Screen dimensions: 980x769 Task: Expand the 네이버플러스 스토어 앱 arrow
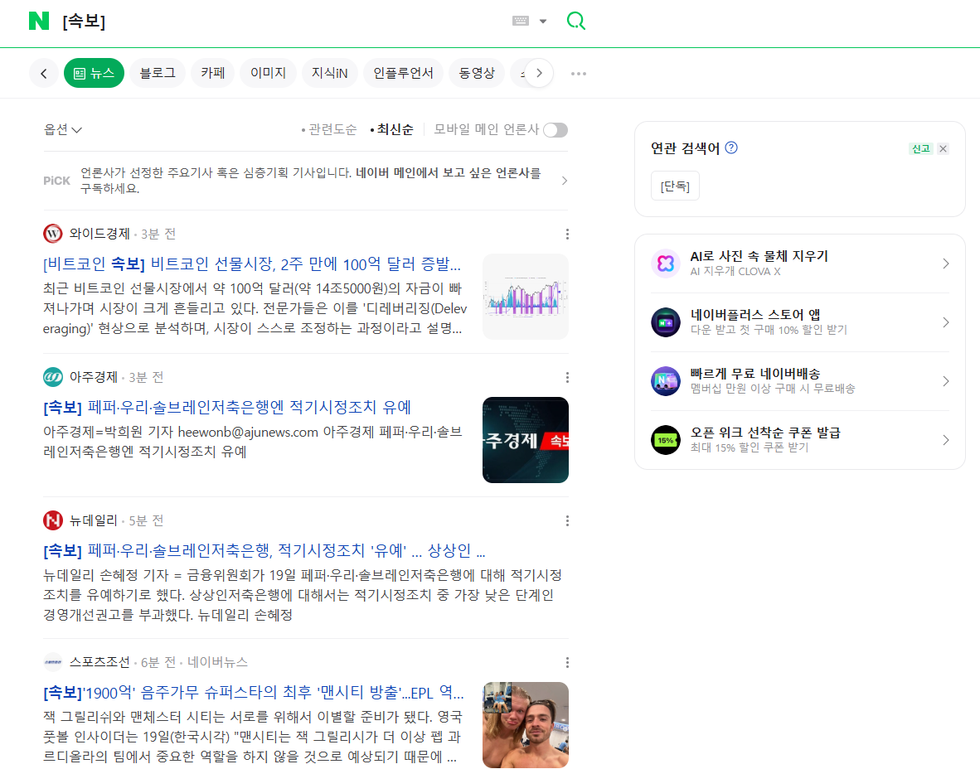click(x=946, y=322)
